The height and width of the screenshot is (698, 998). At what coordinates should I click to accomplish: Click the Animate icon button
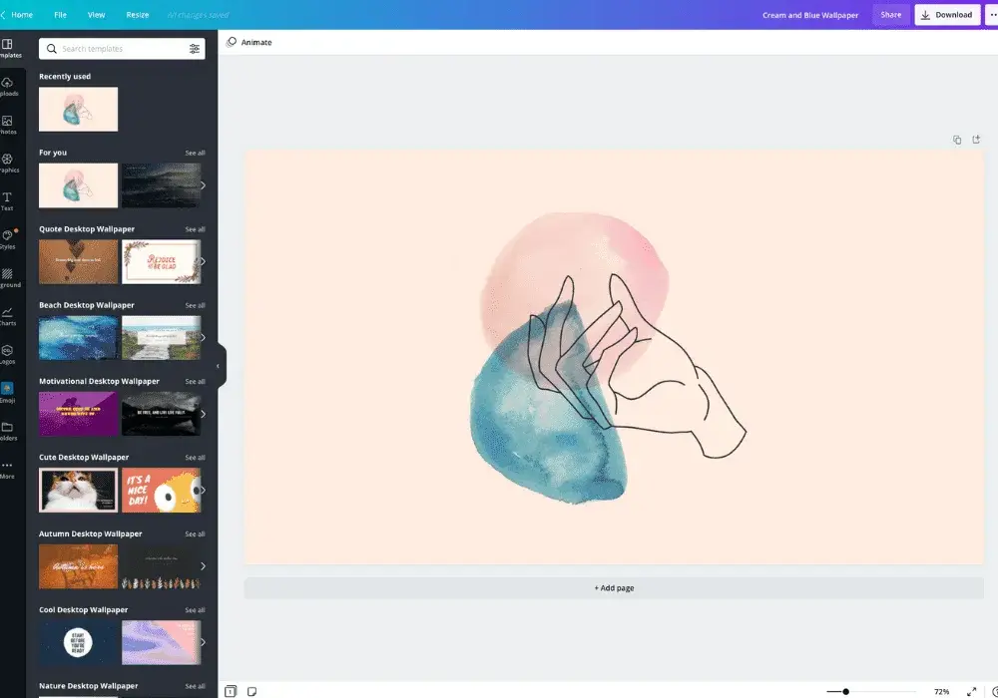(232, 42)
